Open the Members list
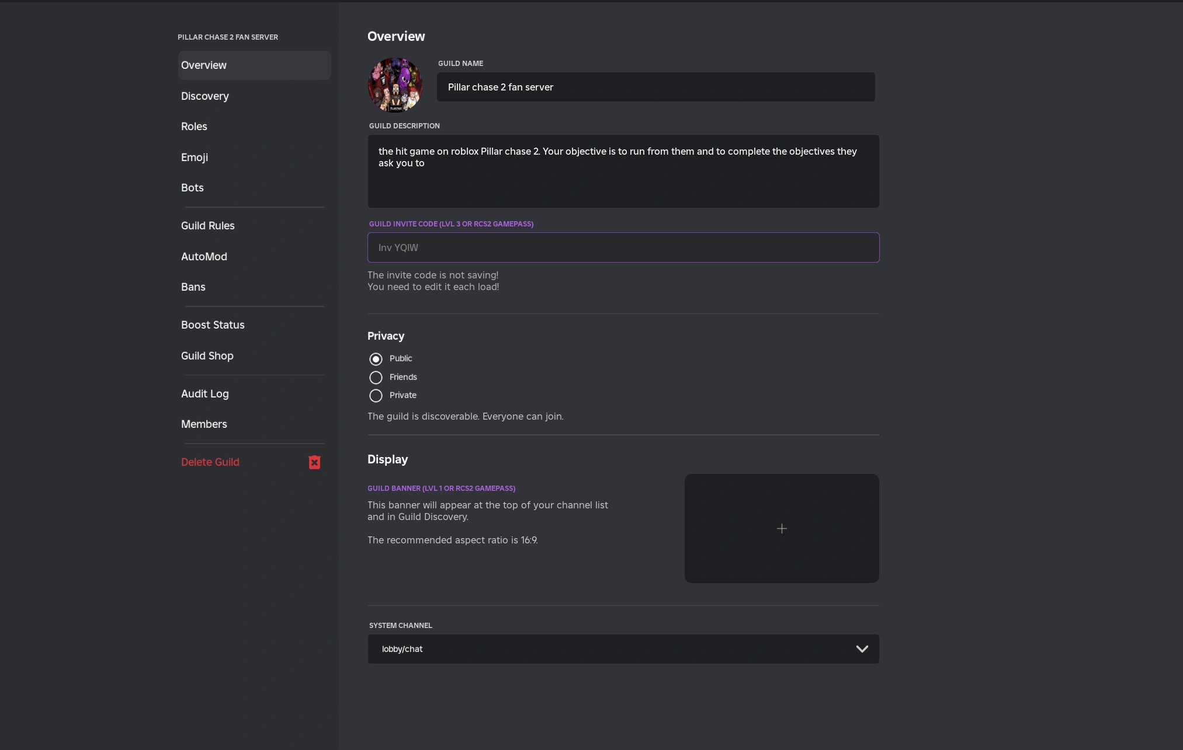This screenshot has width=1183, height=750. coord(204,424)
